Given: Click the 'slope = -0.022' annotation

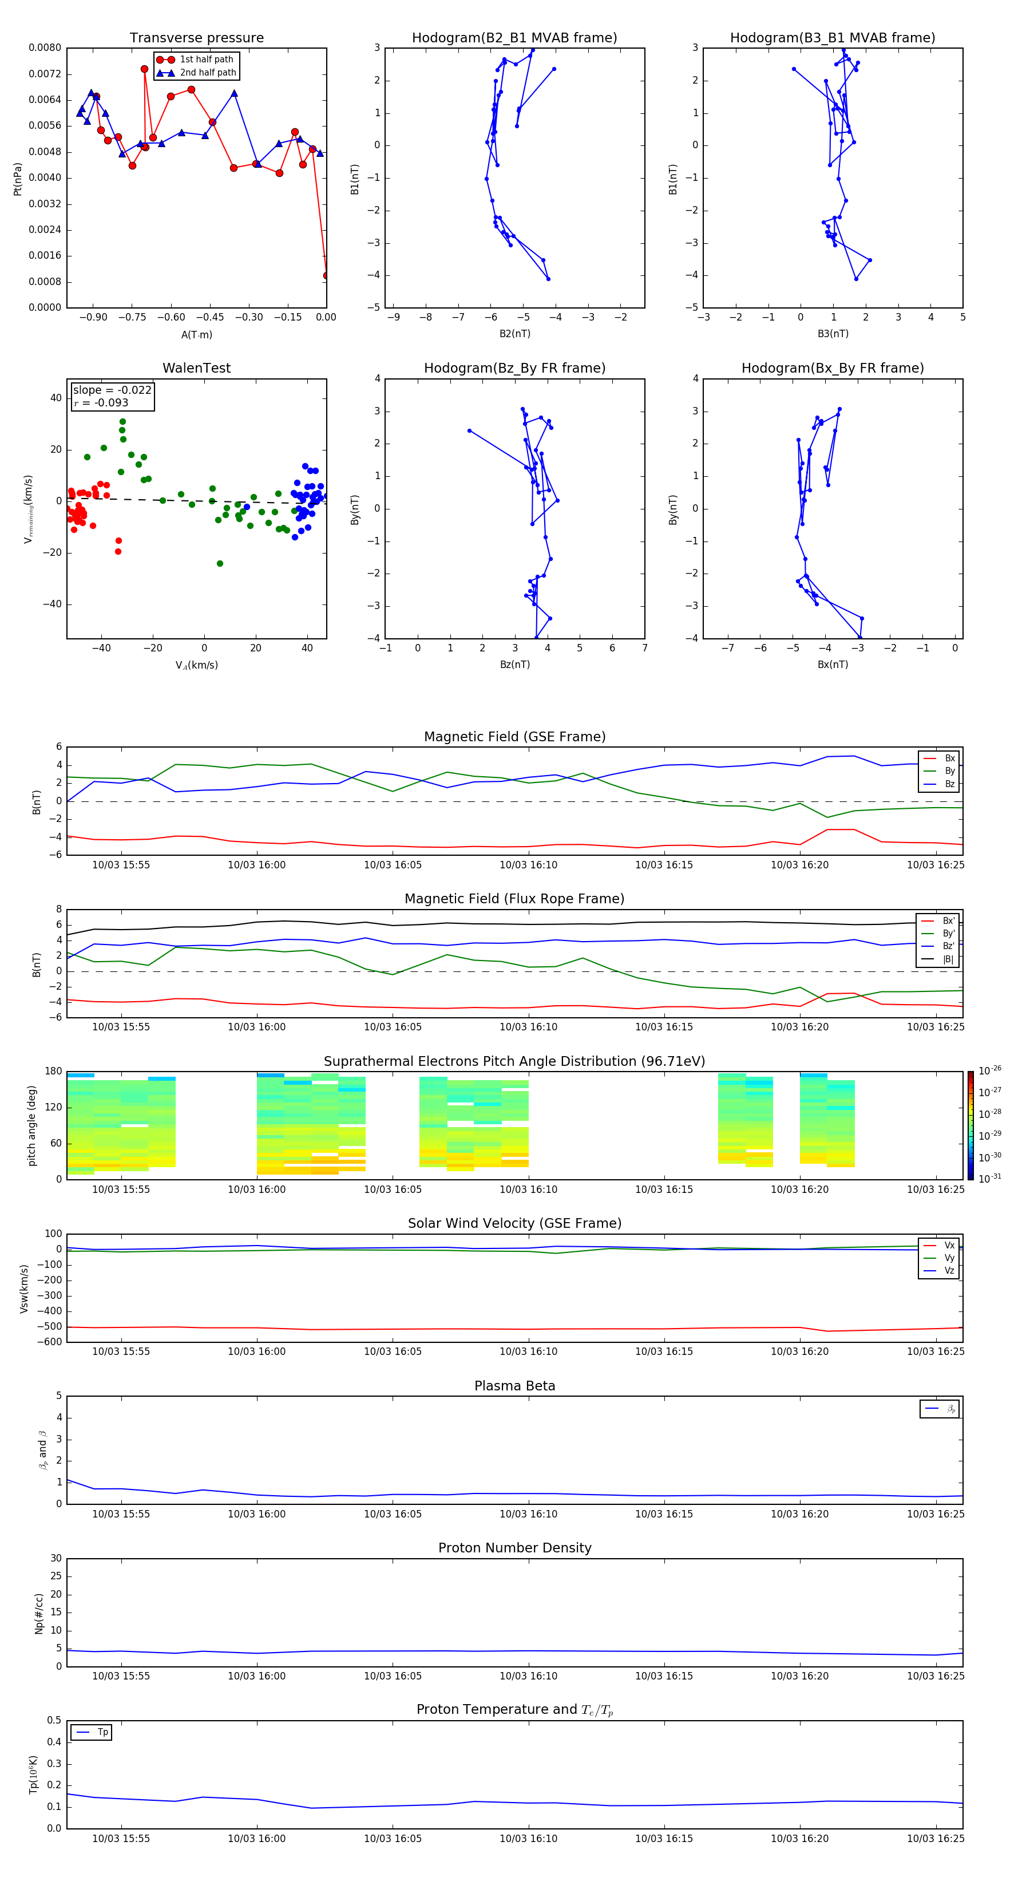Looking at the screenshot, I should pos(112,390).
